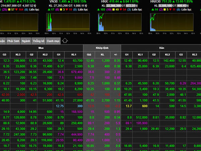The width and height of the screenshot is (201, 151).
Task: Click the yellow sell price 13.7
Action: click(129, 106)
